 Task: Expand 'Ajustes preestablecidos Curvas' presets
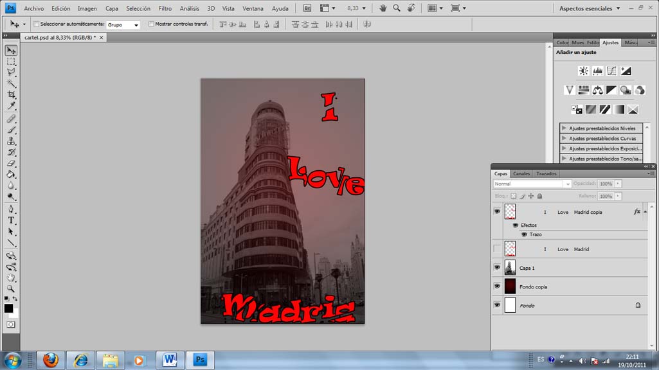pos(564,138)
